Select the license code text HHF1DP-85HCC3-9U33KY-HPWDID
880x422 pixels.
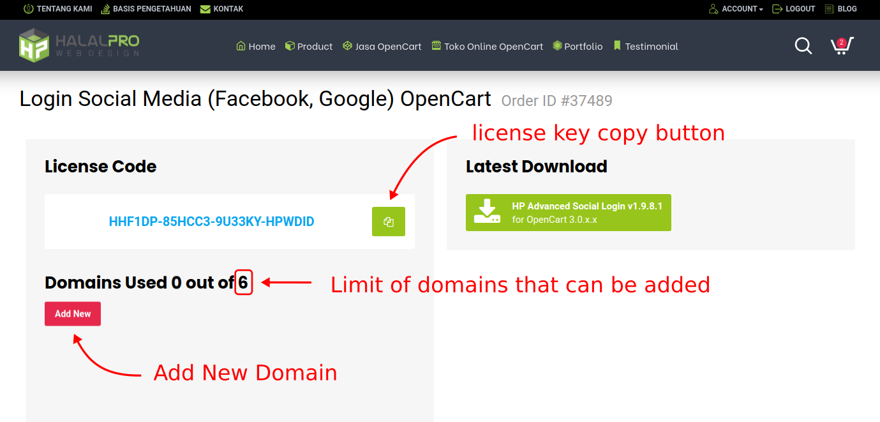pos(211,222)
